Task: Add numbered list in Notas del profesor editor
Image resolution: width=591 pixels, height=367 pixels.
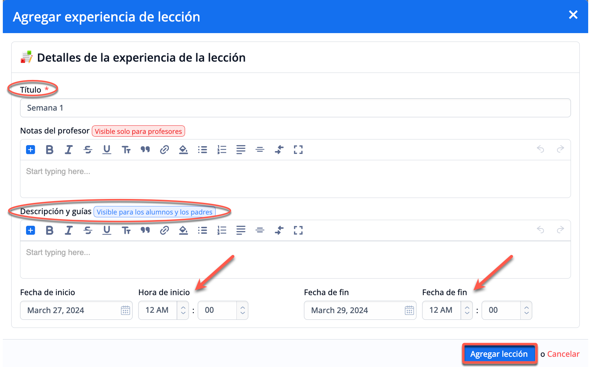Action: (x=222, y=150)
